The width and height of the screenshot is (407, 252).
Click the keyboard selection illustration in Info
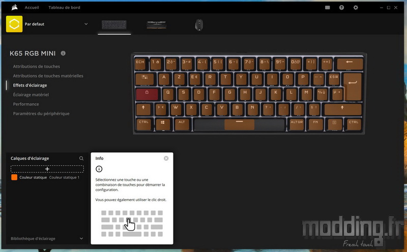click(132, 223)
